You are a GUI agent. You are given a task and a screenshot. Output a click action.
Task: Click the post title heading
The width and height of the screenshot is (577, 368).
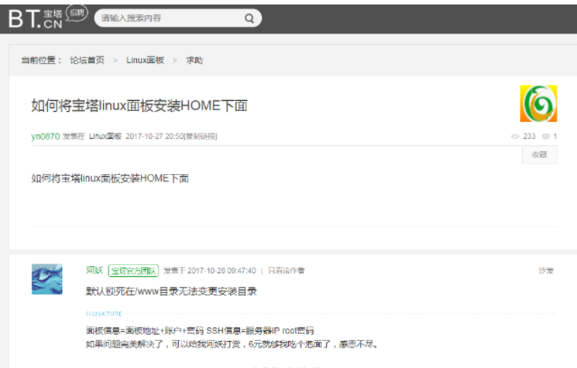(x=139, y=106)
